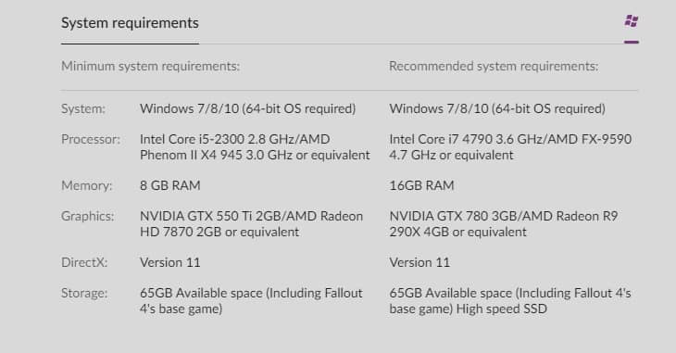Select the System requirements heading

coord(130,23)
